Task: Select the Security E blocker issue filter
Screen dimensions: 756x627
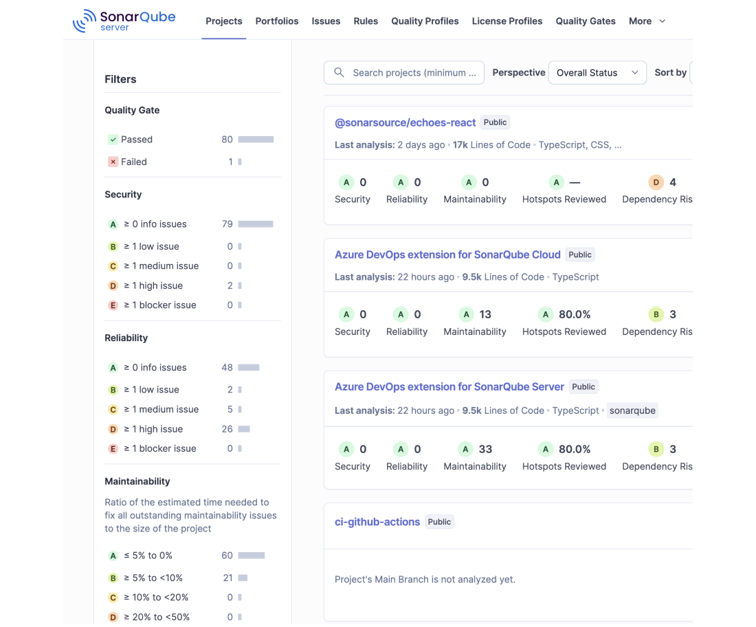Action: tap(190, 305)
